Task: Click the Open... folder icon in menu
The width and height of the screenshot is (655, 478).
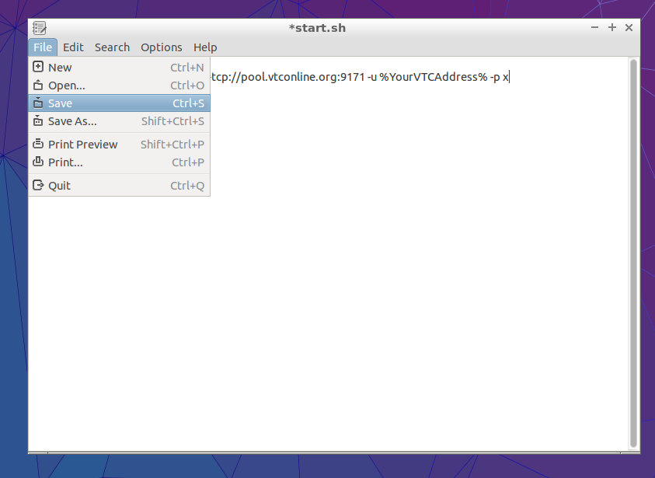Action: [38, 85]
